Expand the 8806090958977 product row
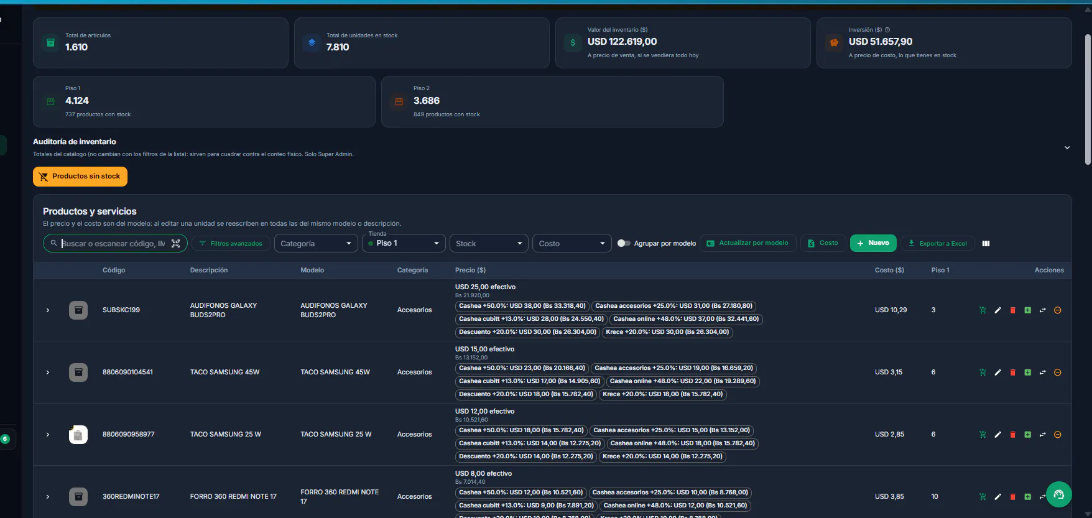Viewport: 1092px width, 518px height. click(x=48, y=435)
